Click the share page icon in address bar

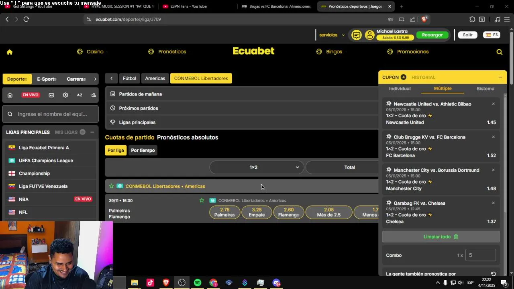tap(412, 19)
